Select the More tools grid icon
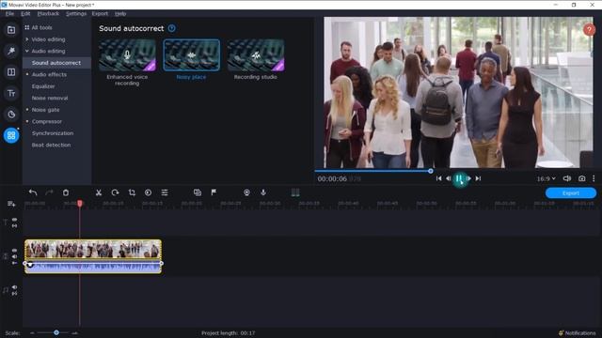 [11, 135]
